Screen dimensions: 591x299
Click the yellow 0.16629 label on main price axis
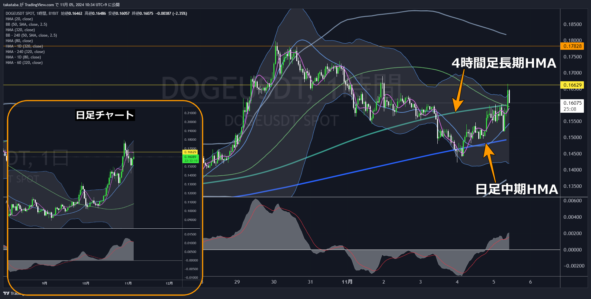[x=572, y=85]
